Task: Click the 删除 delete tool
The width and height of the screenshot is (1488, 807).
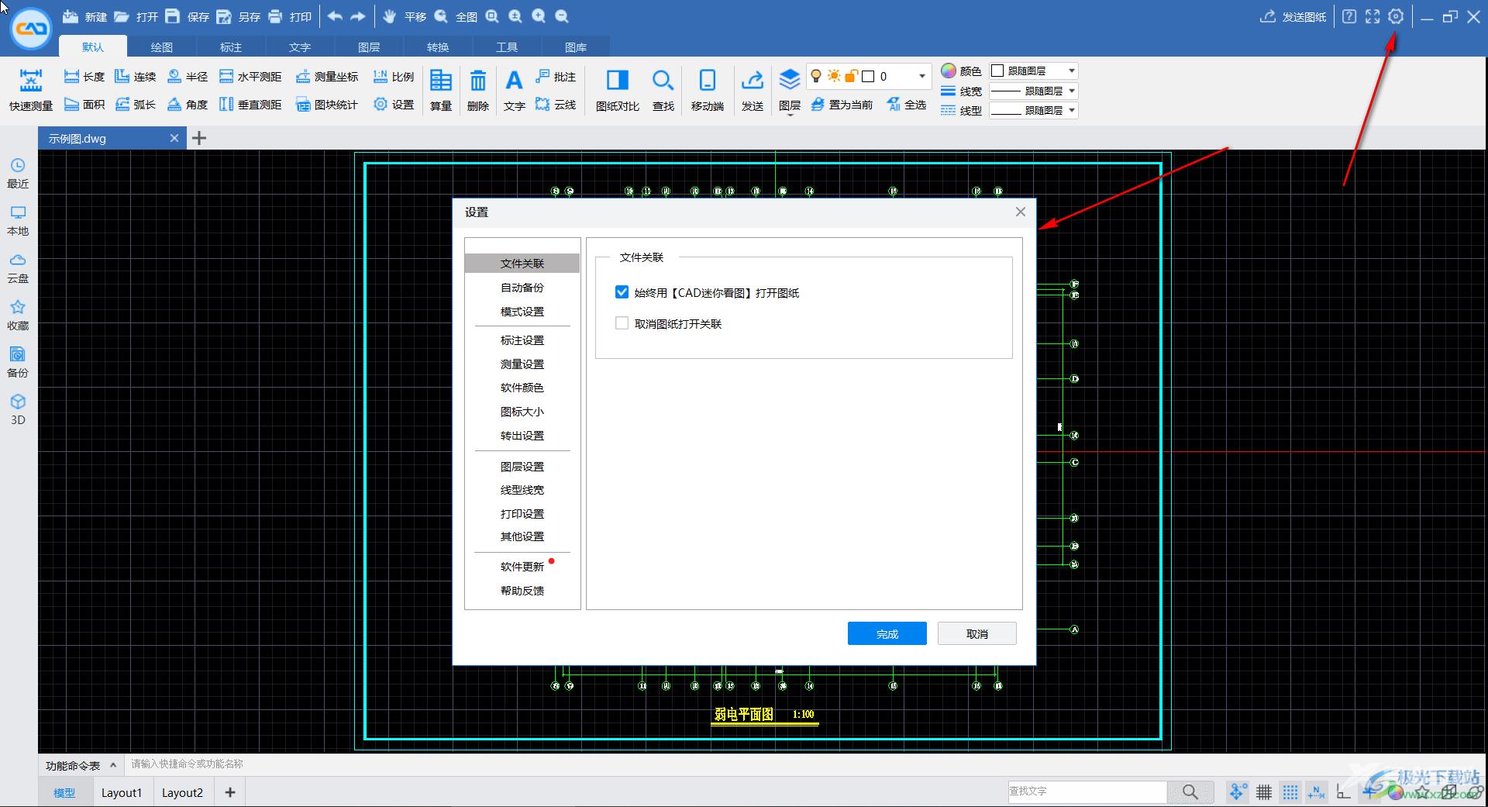Action: [x=478, y=90]
